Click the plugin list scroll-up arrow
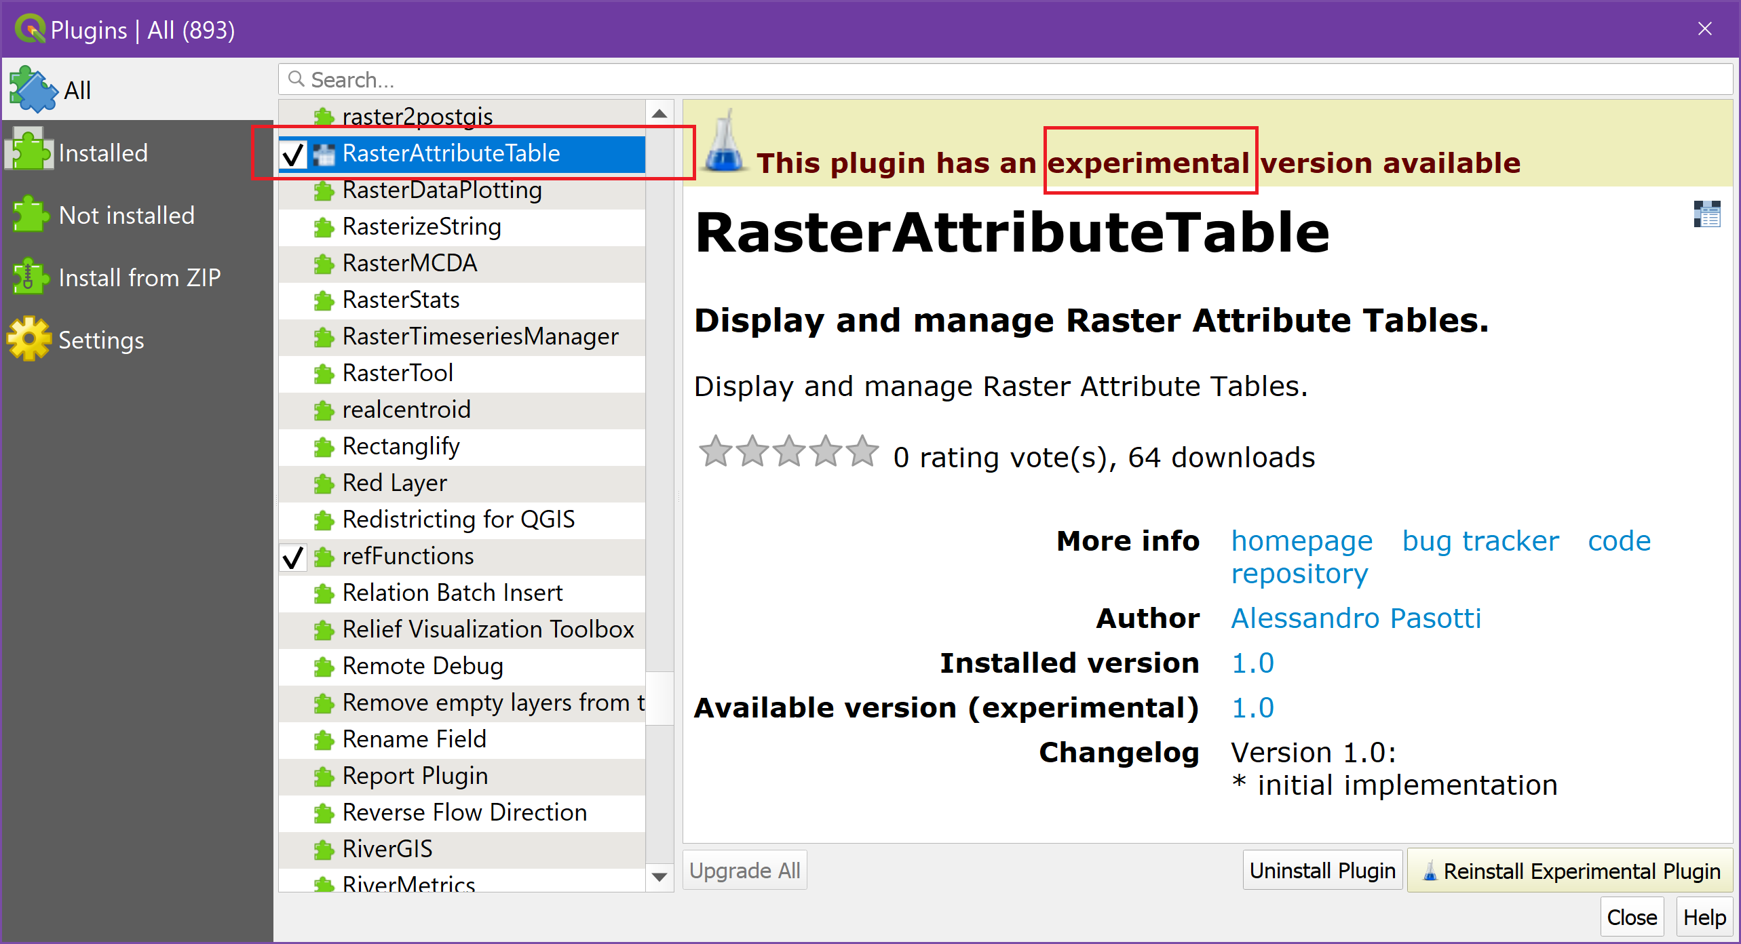This screenshot has width=1741, height=944. pyautogui.click(x=659, y=113)
